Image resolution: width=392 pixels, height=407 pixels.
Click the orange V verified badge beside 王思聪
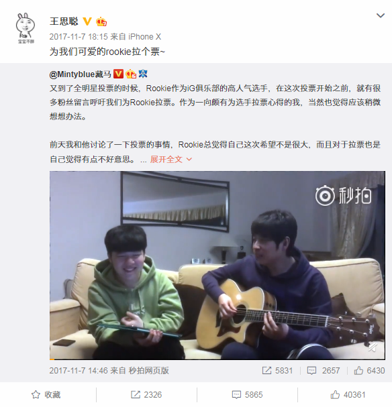pos(87,21)
